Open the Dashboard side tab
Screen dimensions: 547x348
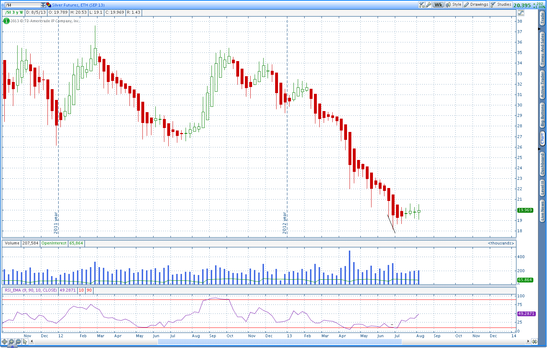[x=542, y=164]
